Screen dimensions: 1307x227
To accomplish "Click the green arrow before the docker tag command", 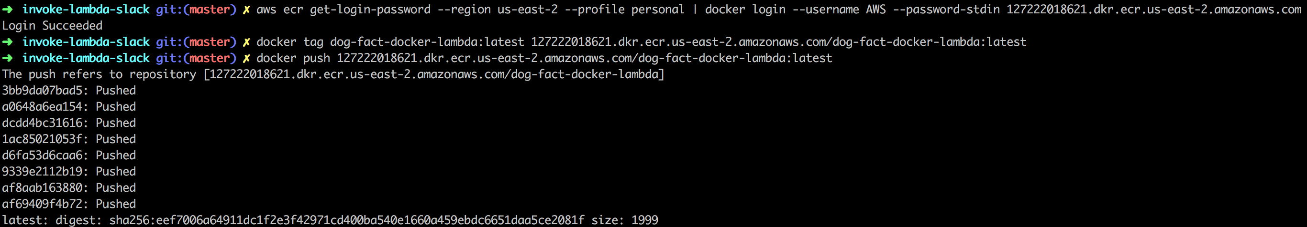I will tap(8, 42).
